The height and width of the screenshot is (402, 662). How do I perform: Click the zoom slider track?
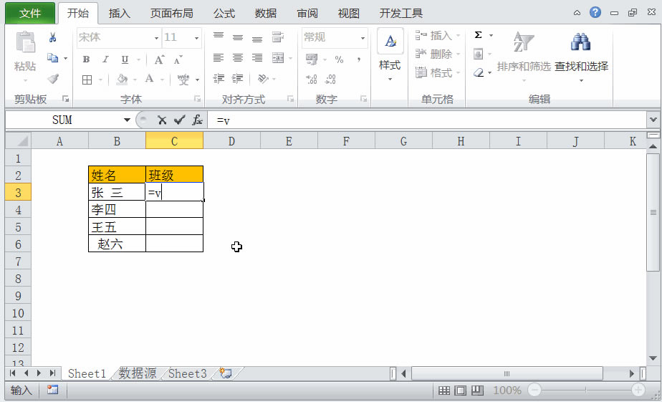tap(585, 390)
